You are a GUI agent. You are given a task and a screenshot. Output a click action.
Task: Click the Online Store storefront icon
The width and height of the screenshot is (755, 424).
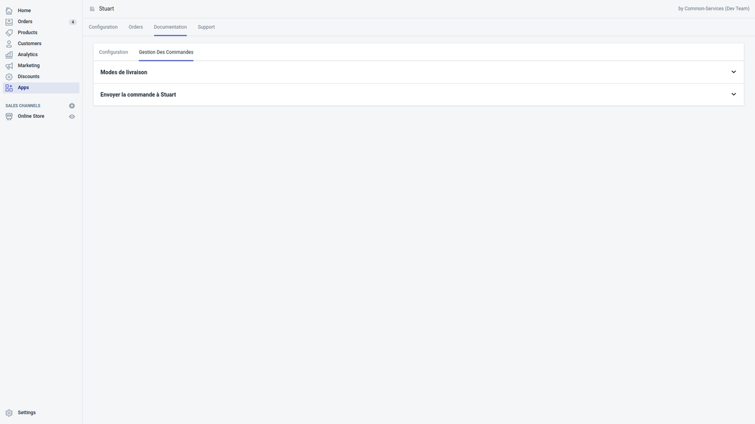[x=9, y=117]
